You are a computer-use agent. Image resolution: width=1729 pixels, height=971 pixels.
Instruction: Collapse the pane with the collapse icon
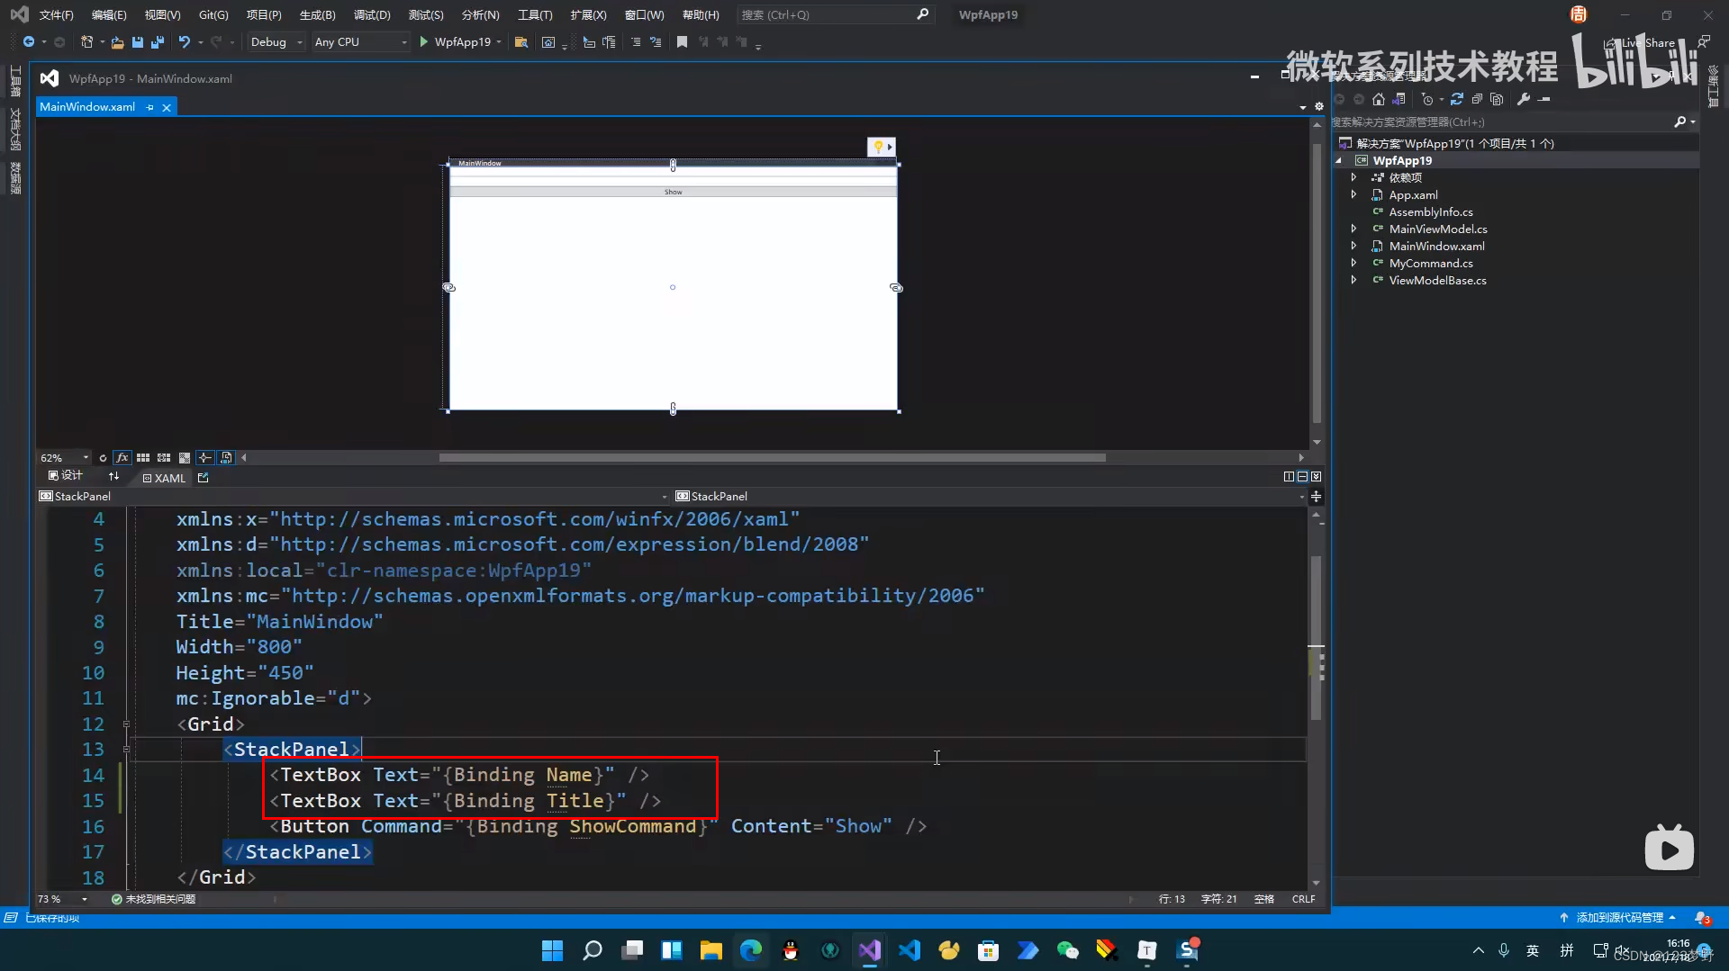(1316, 477)
